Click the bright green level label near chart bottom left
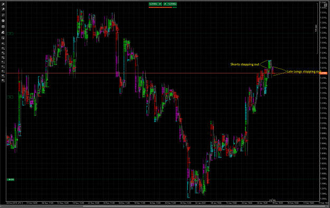Image resolution: width=330 pixels, height=208 pixels. [x=11, y=179]
